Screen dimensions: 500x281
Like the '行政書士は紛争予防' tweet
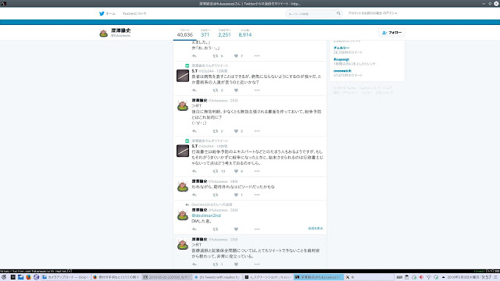click(x=236, y=171)
